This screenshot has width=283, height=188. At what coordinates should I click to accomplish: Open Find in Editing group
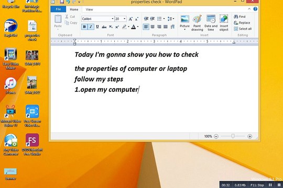point(240,17)
